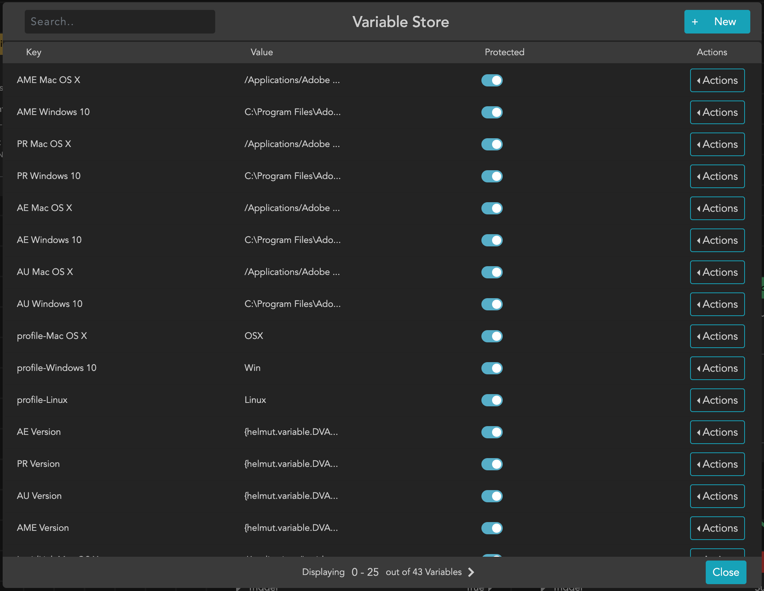Toggle Protected switch for PR Version
The height and width of the screenshot is (591, 764).
pyautogui.click(x=492, y=464)
